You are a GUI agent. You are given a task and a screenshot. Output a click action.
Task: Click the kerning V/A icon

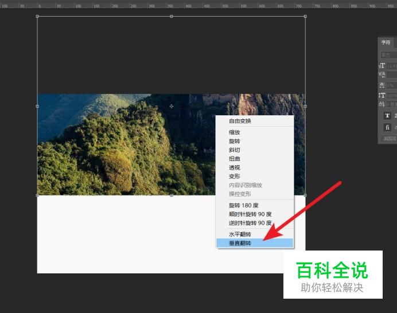click(x=382, y=75)
